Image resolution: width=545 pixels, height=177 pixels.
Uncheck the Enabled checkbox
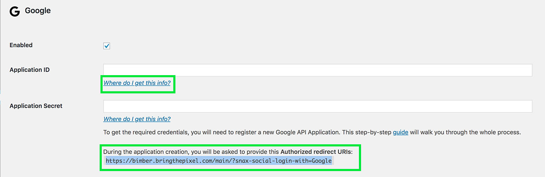tap(107, 46)
